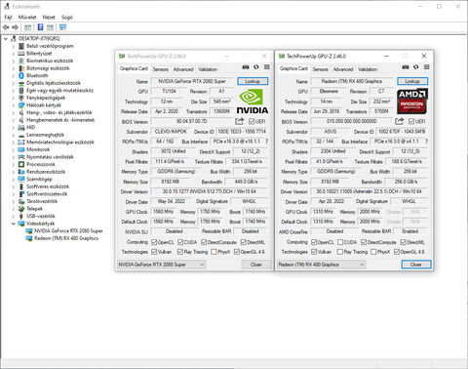Screen dimensions: 468x369
Task: Click the blue Help icon in Device Manager toolbar
Action: coord(40,27)
